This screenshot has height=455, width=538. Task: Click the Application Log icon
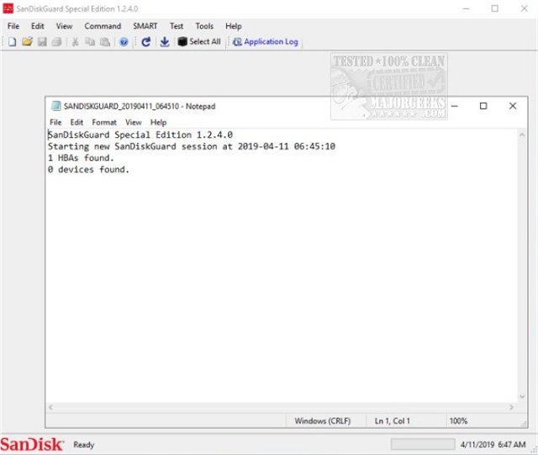tap(237, 42)
